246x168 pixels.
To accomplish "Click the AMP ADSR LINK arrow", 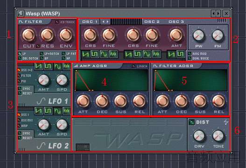I will click(146, 67).
